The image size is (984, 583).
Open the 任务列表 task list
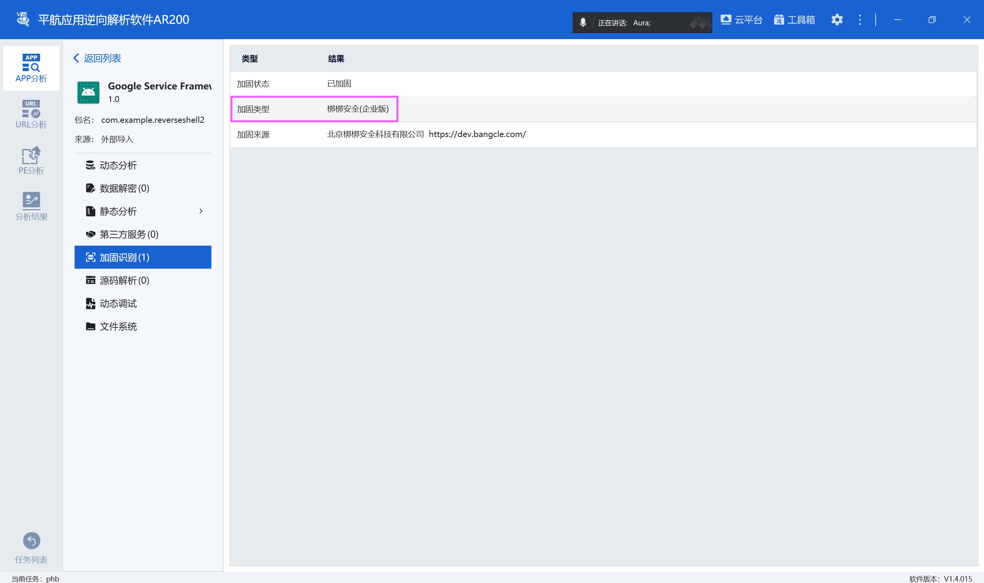(31, 548)
